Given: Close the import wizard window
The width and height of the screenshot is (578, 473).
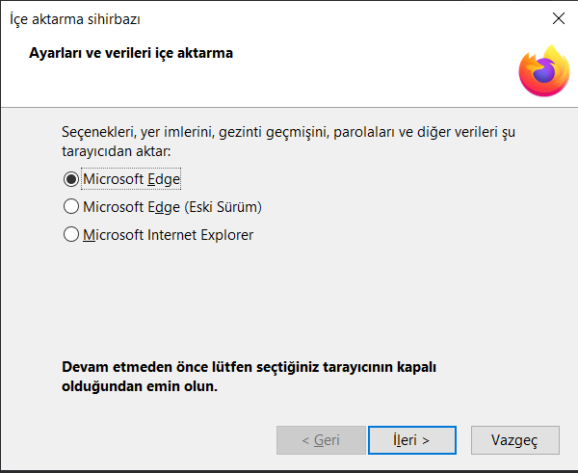Looking at the screenshot, I should (558, 18).
